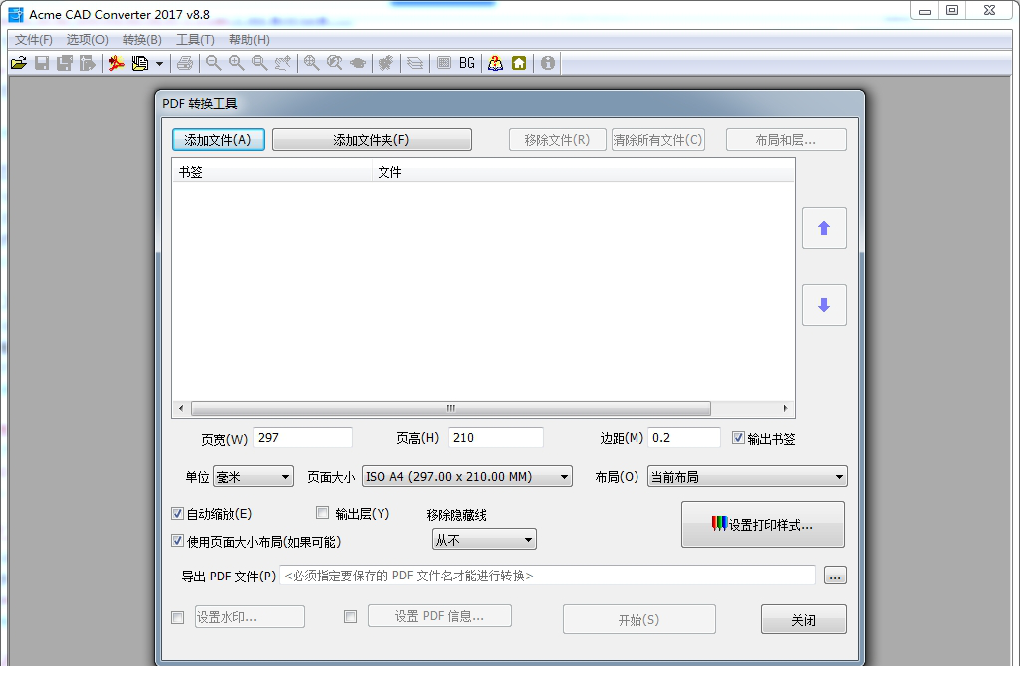Click the zoom extents crosshair icon

pyautogui.click(x=311, y=63)
